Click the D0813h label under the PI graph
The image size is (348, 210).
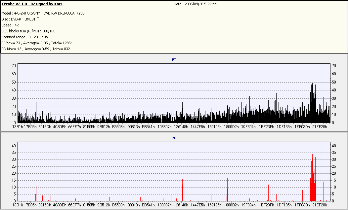(x=134, y=127)
